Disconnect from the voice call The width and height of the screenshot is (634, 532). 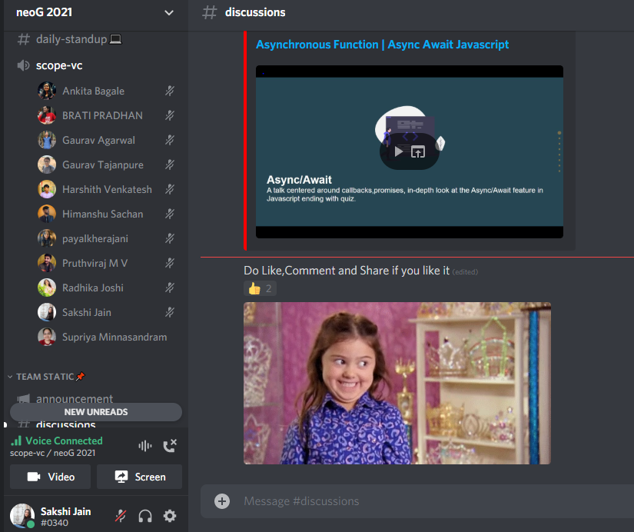(170, 446)
